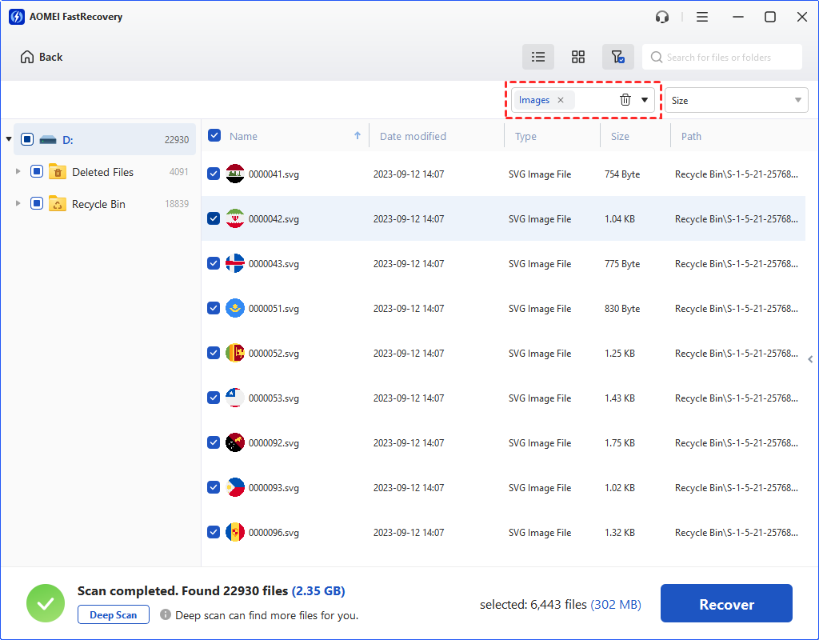
Task: Sort files by Type column header
Action: (x=525, y=136)
